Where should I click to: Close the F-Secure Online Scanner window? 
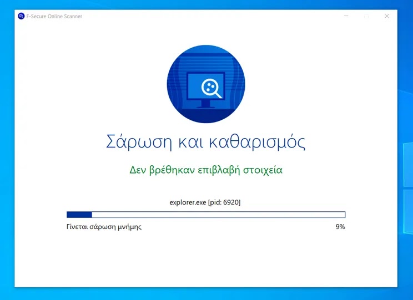[x=387, y=16]
